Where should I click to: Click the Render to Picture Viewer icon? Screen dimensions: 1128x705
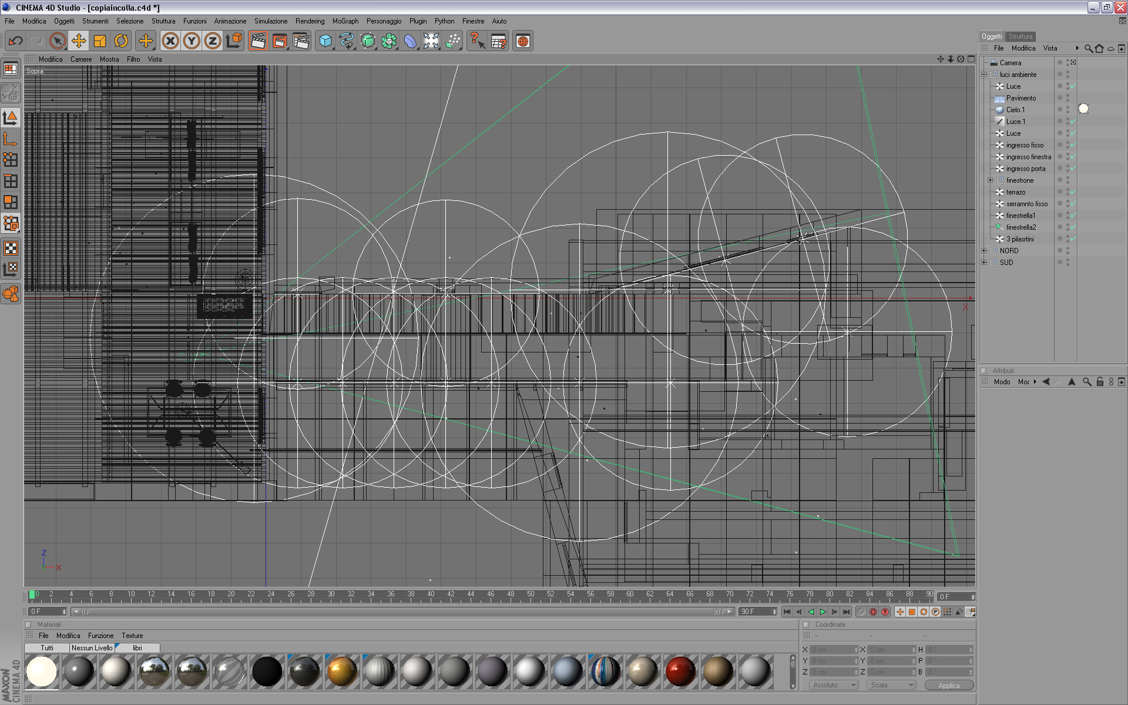tap(280, 41)
